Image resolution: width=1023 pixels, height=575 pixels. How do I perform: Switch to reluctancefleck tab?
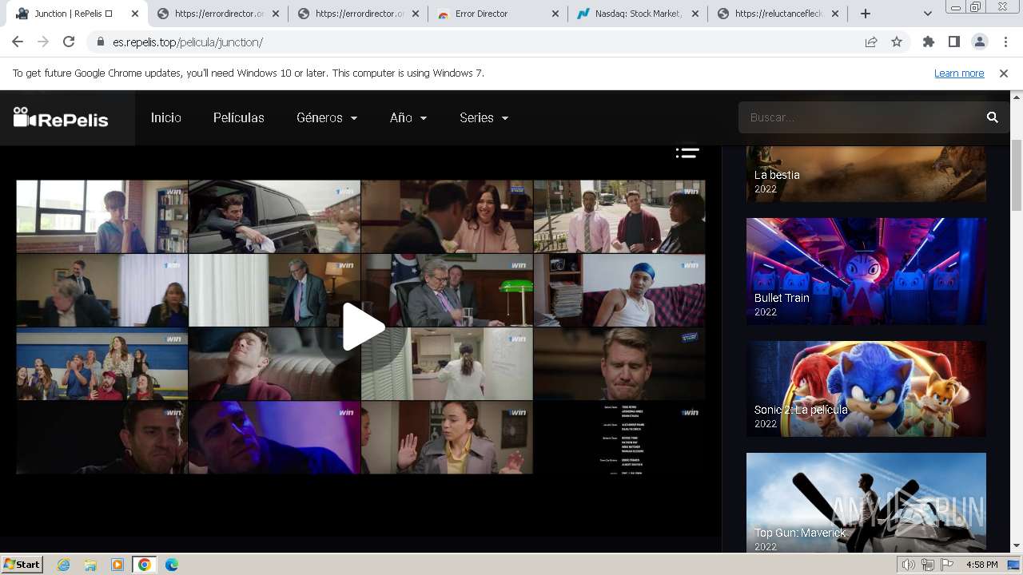point(778,14)
